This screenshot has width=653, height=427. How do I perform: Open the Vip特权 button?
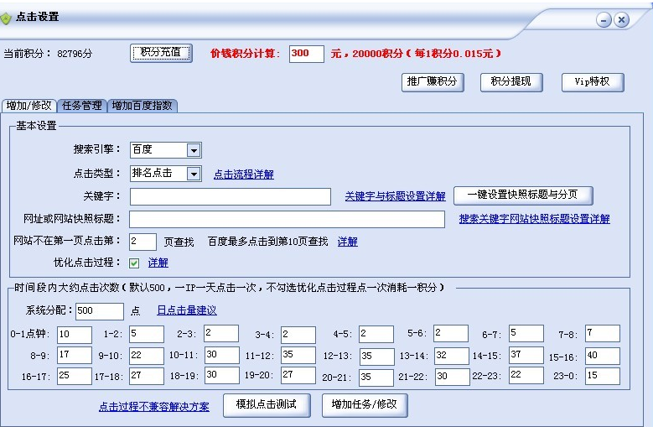pyautogui.click(x=593, y=82)
